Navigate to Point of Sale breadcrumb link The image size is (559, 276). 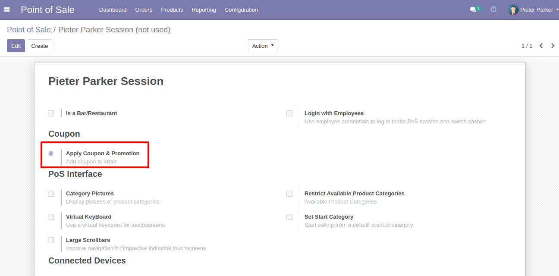click(28, 30)
